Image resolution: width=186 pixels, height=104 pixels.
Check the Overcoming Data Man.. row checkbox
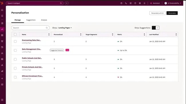15,41
